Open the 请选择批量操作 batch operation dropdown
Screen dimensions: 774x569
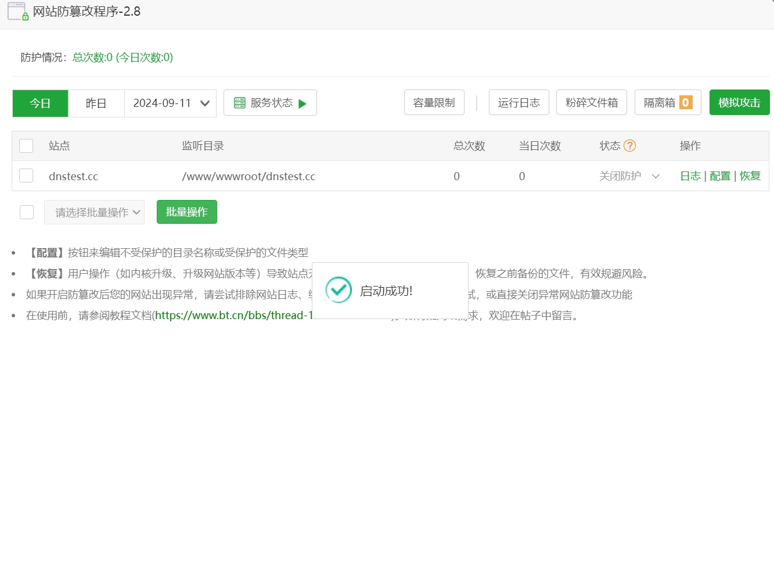94,212
